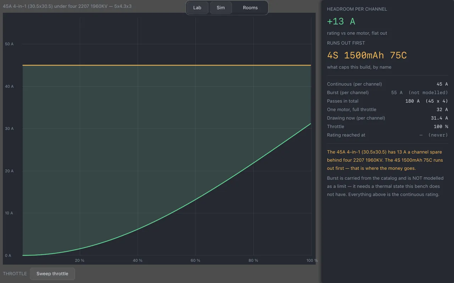Click the 20 A y-axis label

9,171
